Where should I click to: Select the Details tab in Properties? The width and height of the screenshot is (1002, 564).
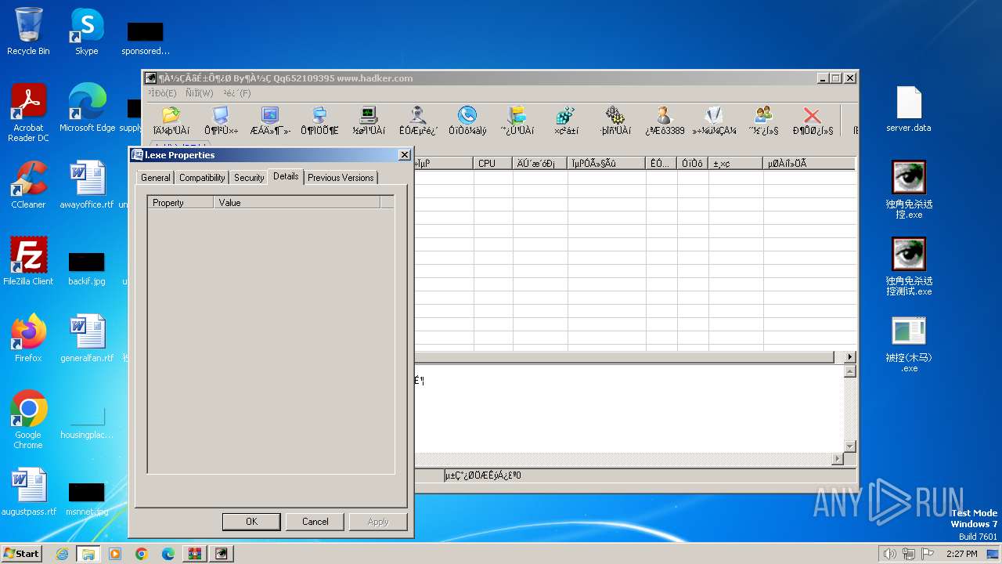[x=286, y=176]
